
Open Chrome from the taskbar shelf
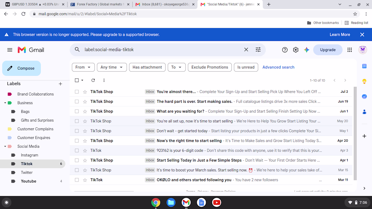pos(156,202)
